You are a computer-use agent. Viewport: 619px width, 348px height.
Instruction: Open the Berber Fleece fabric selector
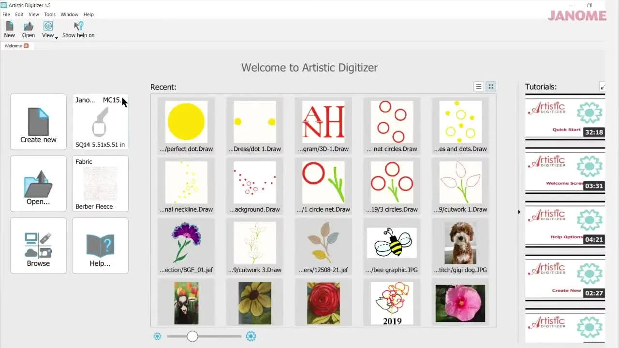tap(100, 184)
